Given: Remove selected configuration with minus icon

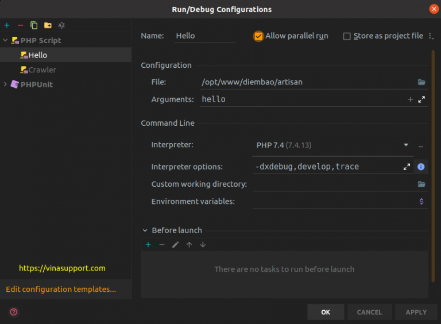Looking at the screenshot, I should click(20, 25).
